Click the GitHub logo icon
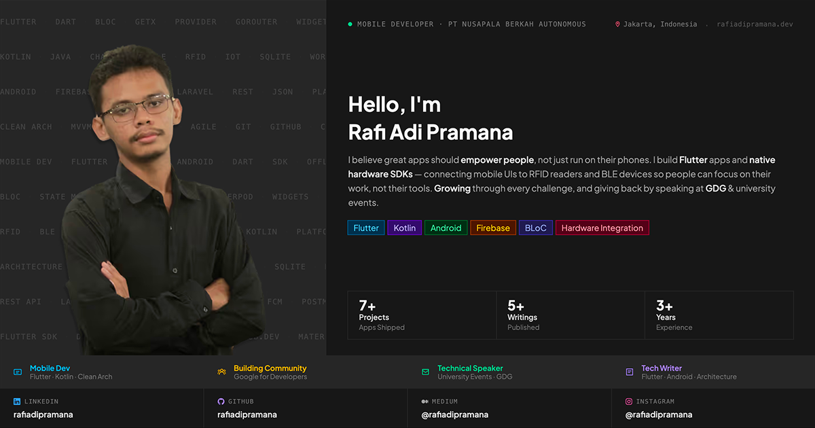The width and height of the screenshot is (815, 428). point(221,402)
